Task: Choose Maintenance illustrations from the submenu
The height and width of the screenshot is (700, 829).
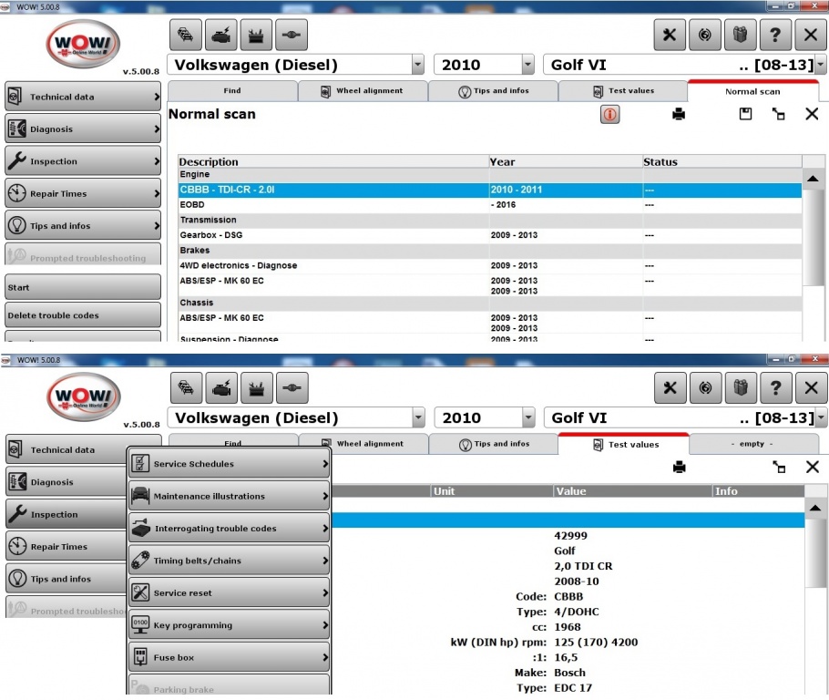Action: click(229, 497)
